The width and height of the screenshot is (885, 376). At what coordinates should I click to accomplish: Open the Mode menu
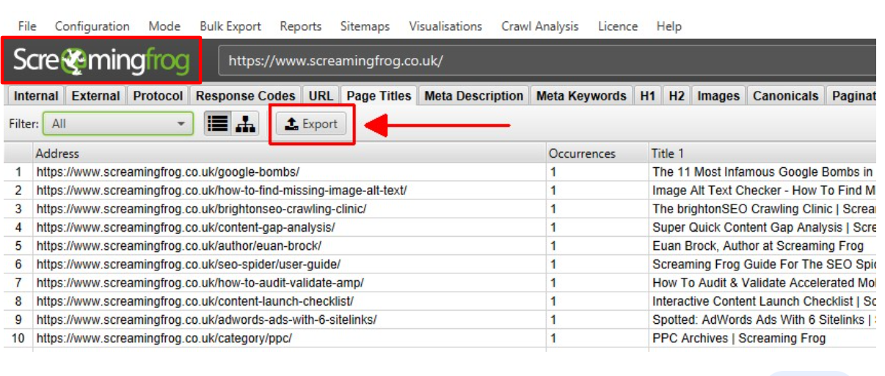pos(164,26)
